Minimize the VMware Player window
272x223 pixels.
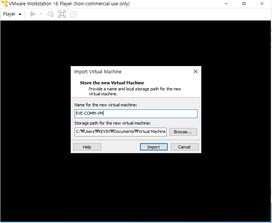coord(226,4)
